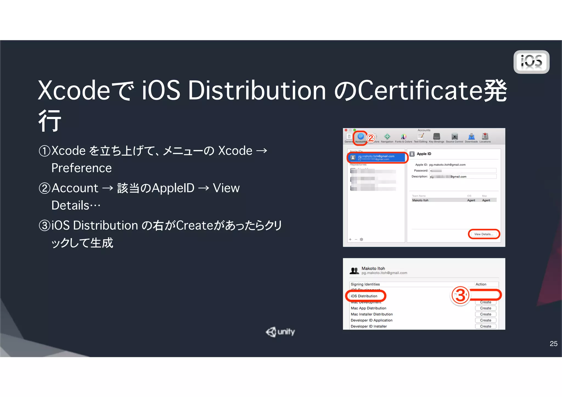Select the Accounts preferences icon
This screenshot has height=397, width=562.
(x=361, y=138)
